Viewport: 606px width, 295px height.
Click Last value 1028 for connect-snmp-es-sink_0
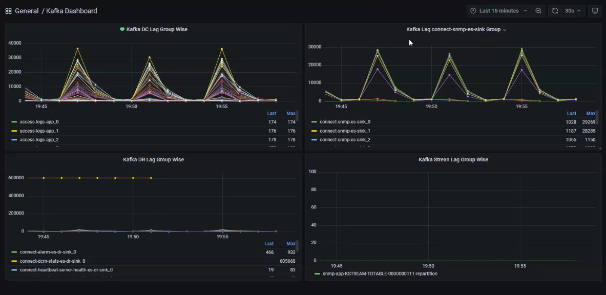click(x=571, y=122)
